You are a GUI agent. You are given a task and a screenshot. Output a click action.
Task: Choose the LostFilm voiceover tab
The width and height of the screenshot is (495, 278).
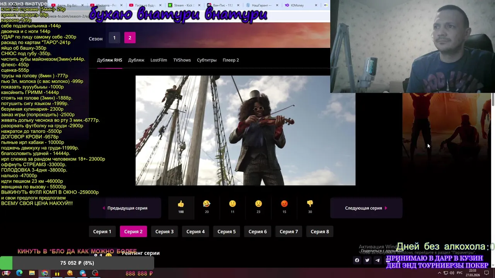click(x=159, y=60)
